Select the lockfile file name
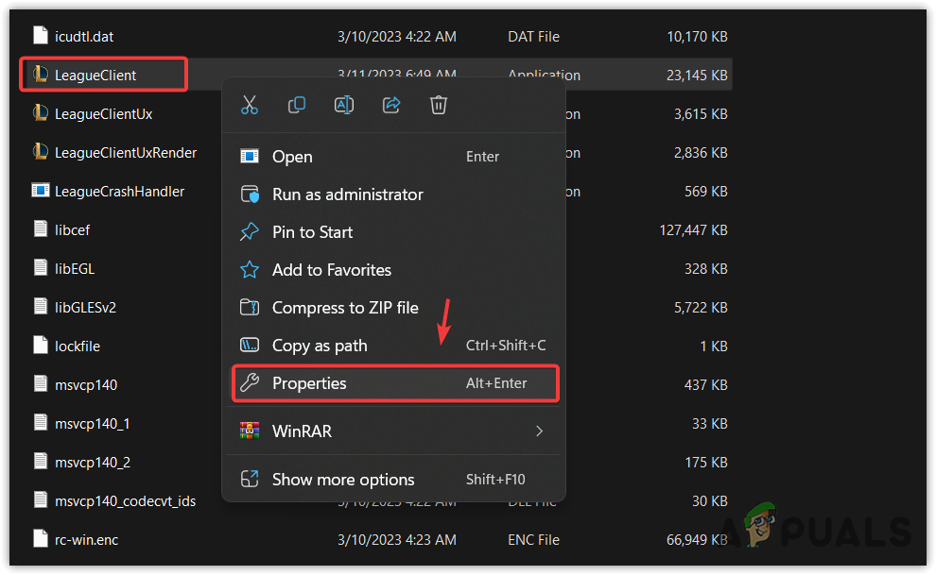The height and width of the screenshot is (575, 936). [x=78, y=347]
